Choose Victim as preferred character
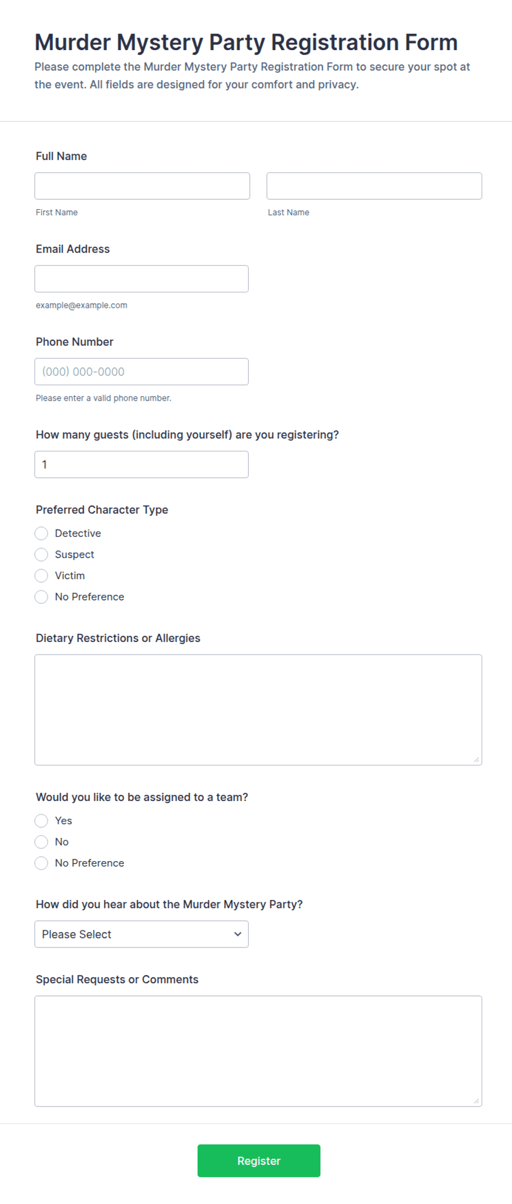512x1204 pixels. pyautogui.click(x=41, y=576)
